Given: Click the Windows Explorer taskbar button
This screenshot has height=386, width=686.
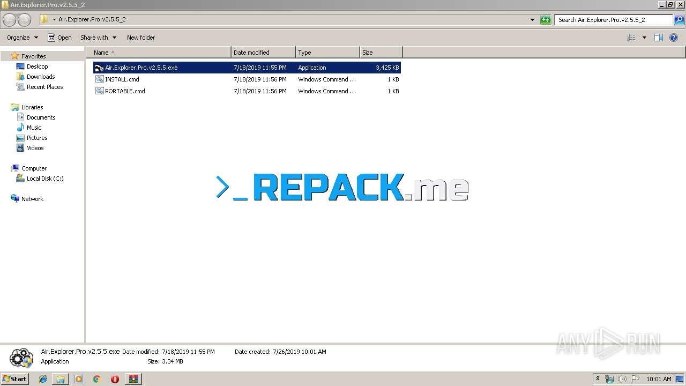Looking at the screenshot, I should click(x=61, y=379).
